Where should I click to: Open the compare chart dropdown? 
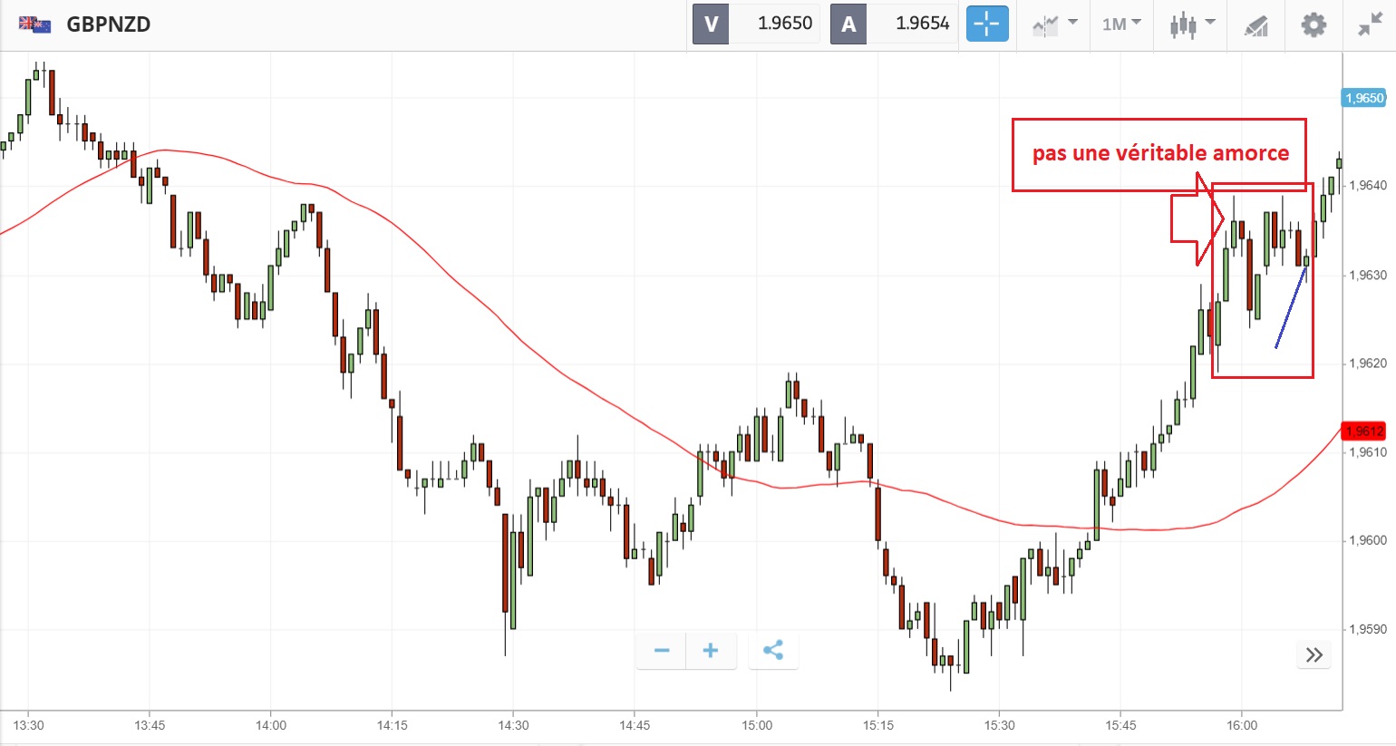[1054, 24]
